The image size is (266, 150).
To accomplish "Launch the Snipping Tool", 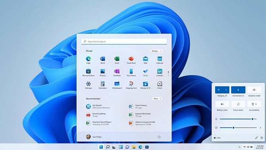I will pyautogui.click(x=131, y=85).
